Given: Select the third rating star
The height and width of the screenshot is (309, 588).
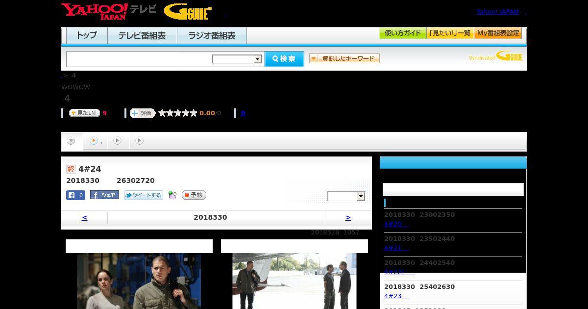Looking at the screenshot, I should click(x=178, y=113).
